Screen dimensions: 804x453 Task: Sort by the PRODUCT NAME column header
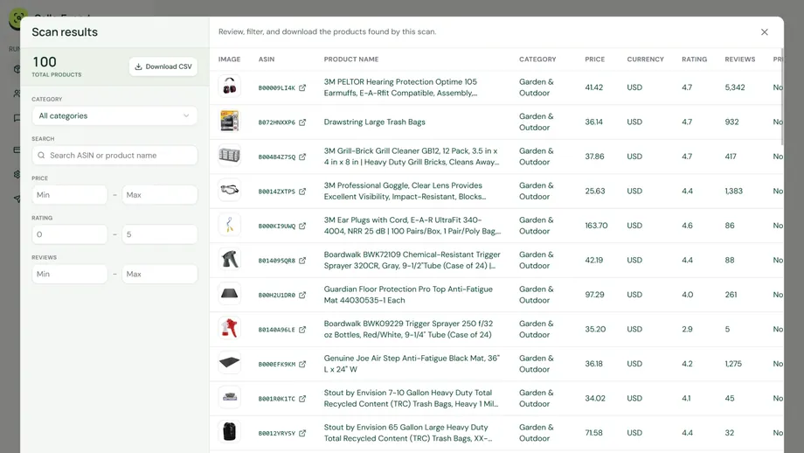[351, 59]
